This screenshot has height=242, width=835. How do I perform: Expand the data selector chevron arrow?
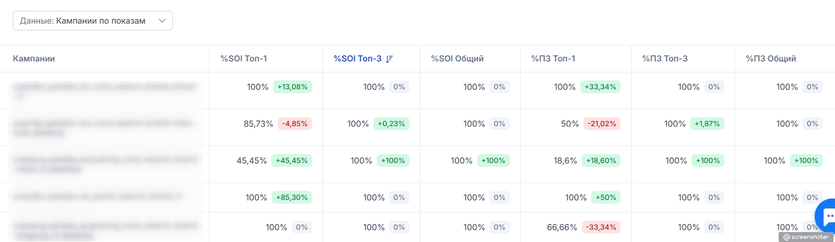point(162,21)
